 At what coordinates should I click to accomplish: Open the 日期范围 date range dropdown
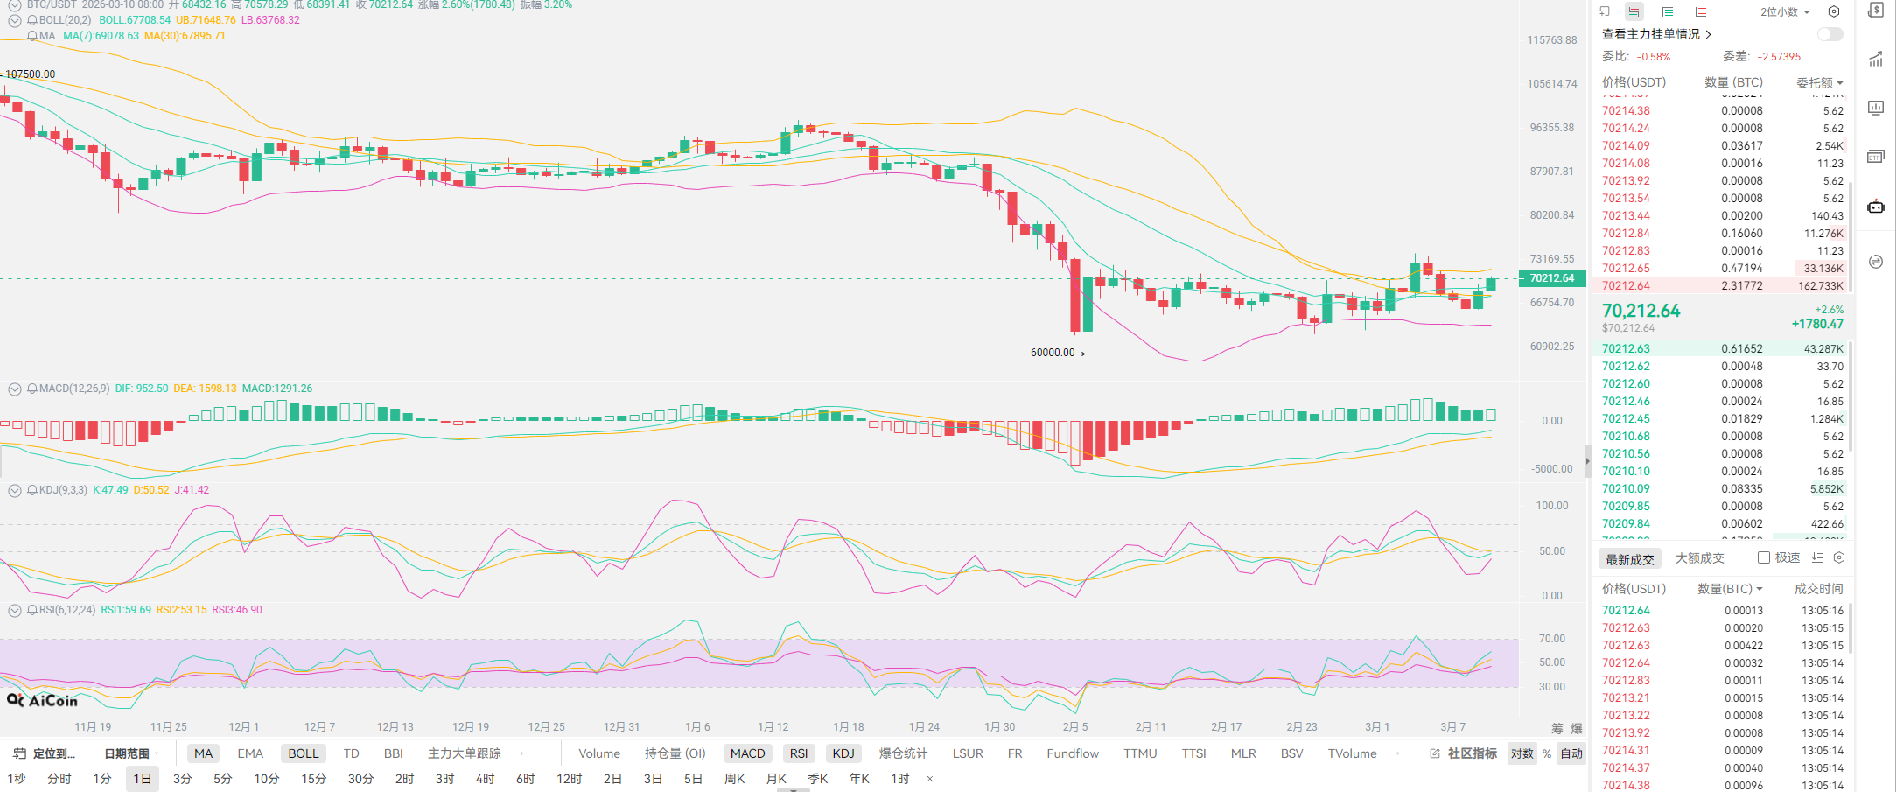pyautogui.click(x=131, y=753)
